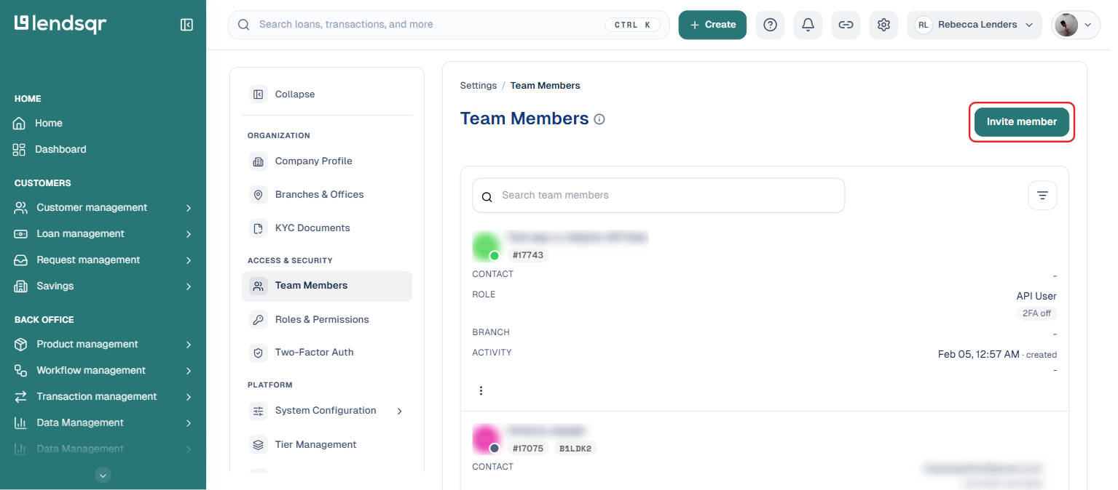Expand Loan management submenu
This screenshot has height=490, width=1118.
[x=189, y=234]
